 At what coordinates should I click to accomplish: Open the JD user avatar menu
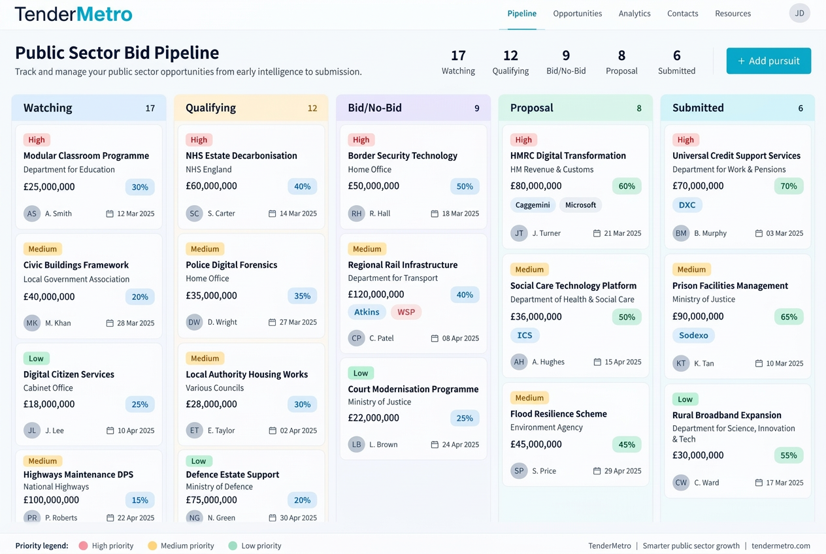click(799, 13)
